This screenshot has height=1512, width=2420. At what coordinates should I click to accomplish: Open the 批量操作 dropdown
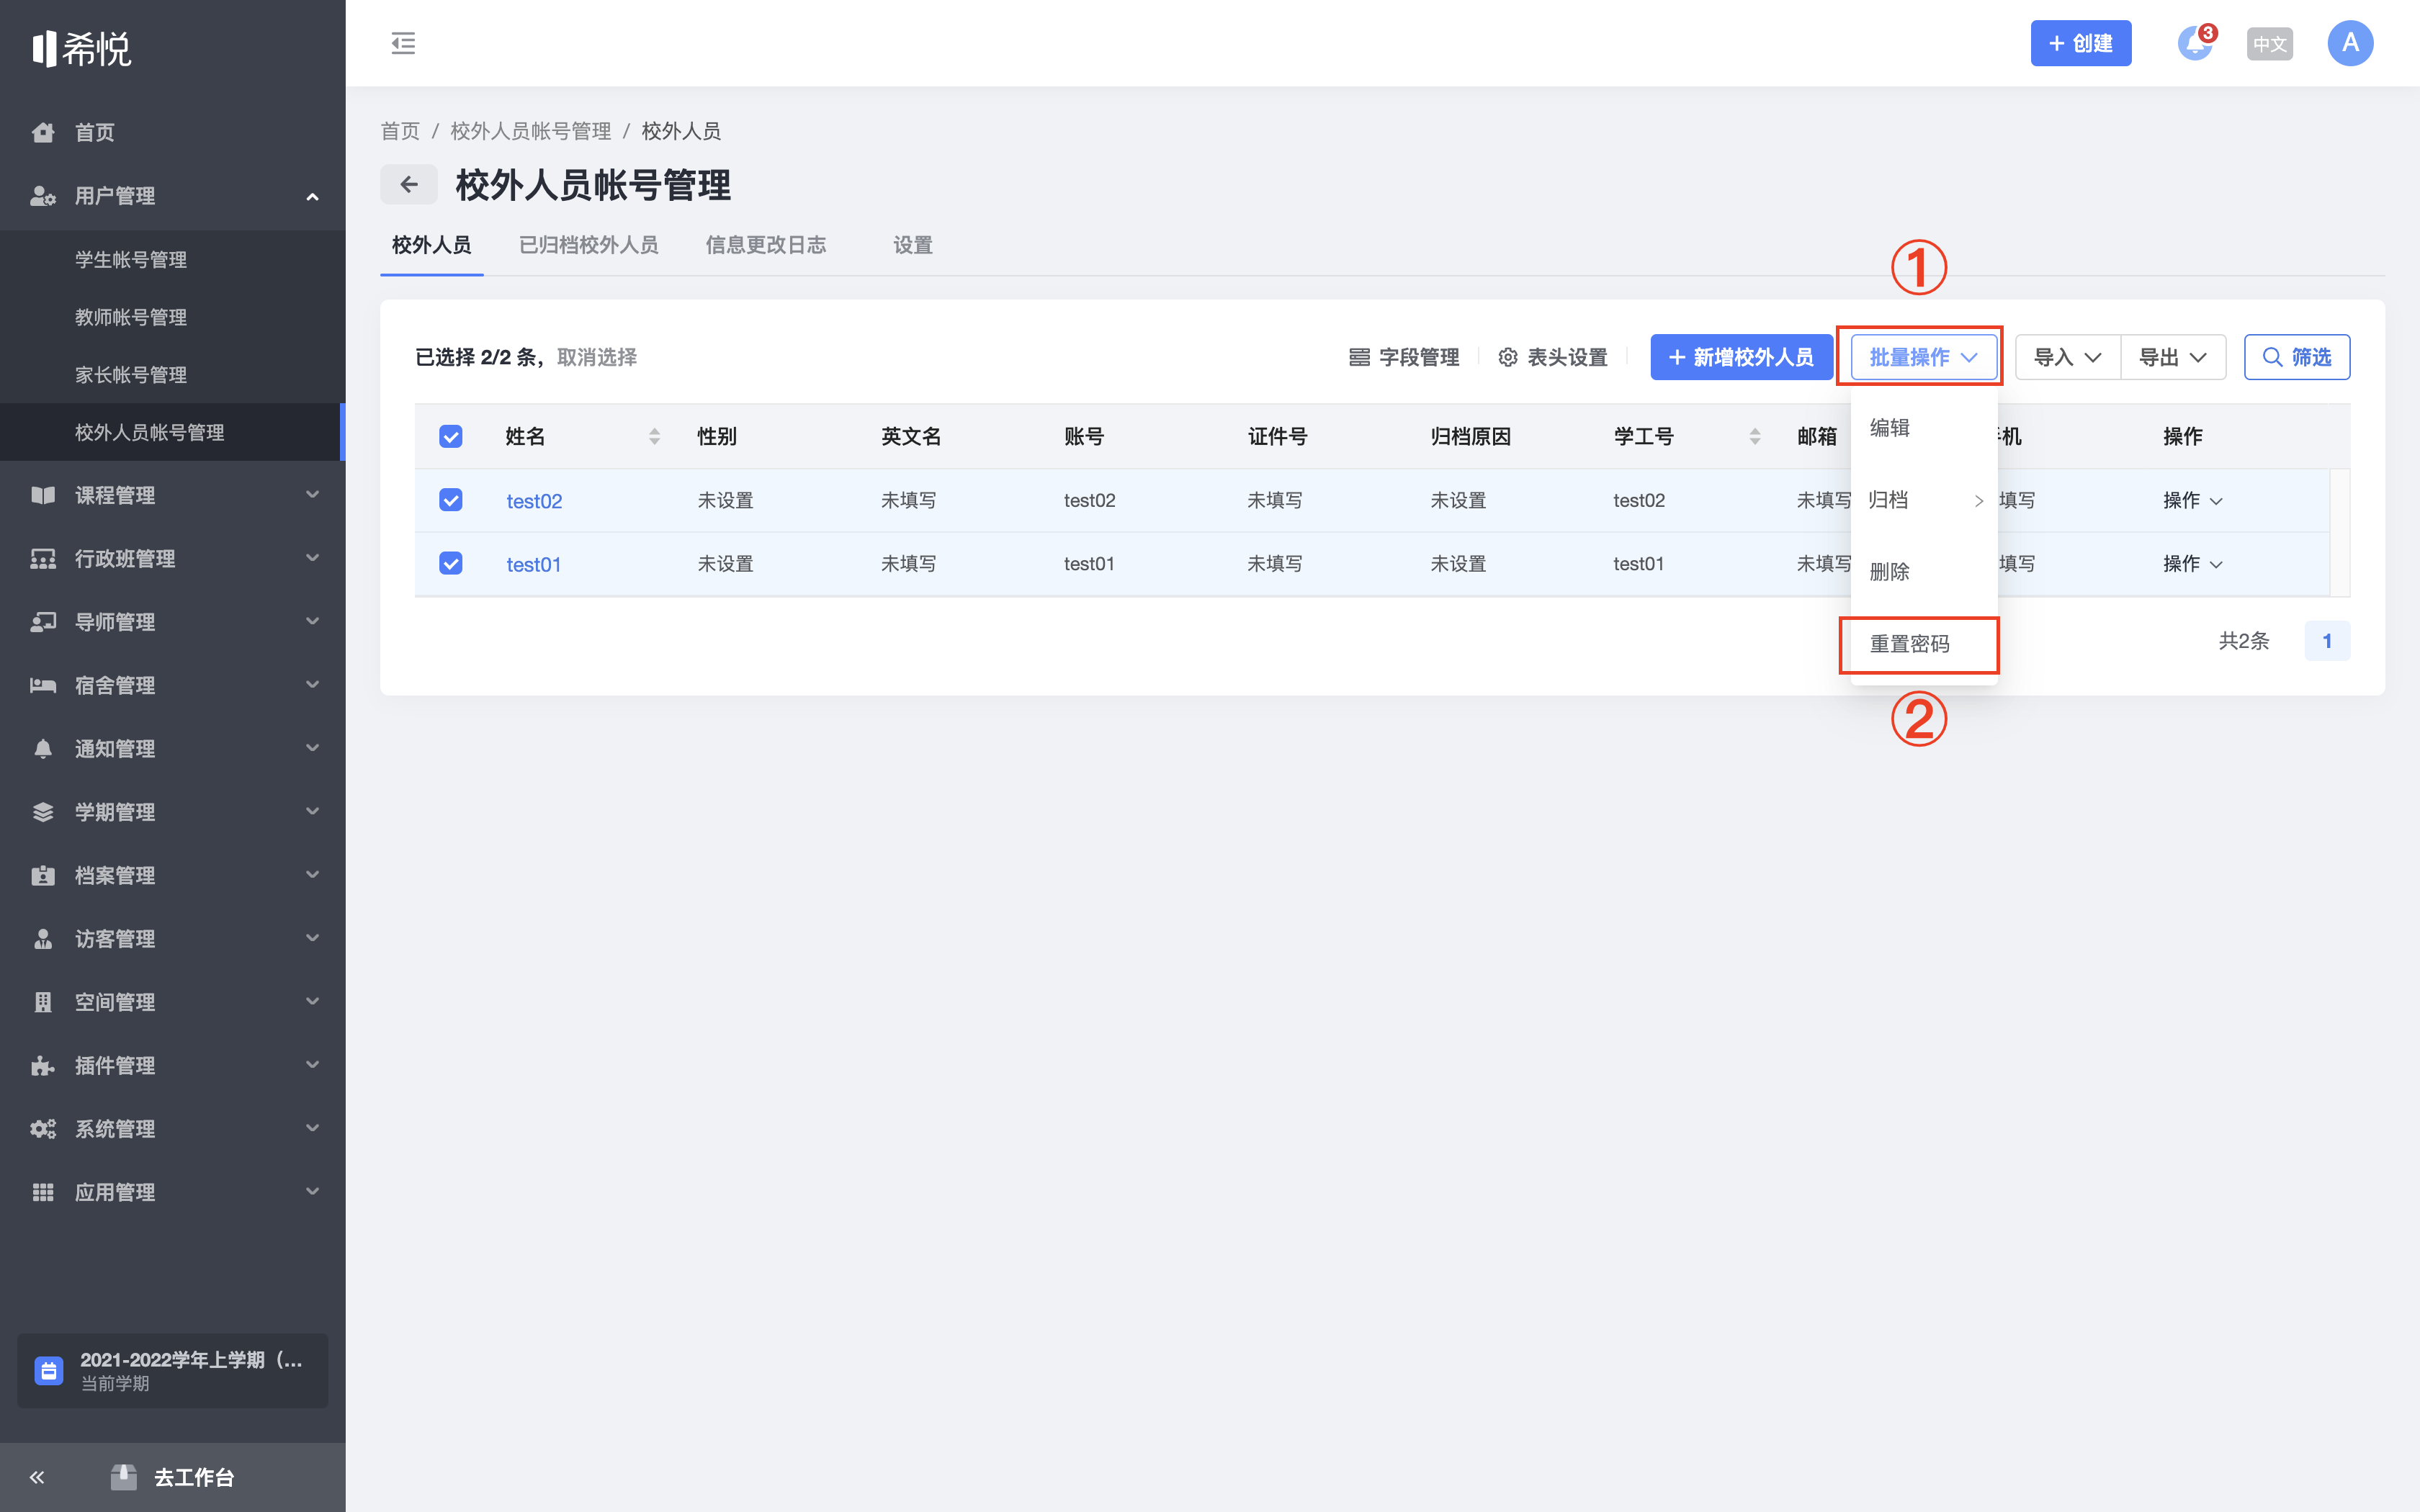coord(1923,357)
